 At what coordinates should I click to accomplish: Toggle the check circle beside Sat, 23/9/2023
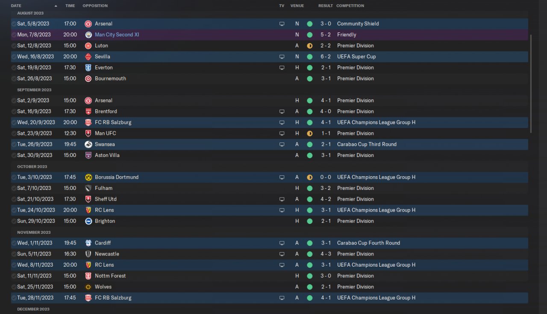[x=14, y=134]
